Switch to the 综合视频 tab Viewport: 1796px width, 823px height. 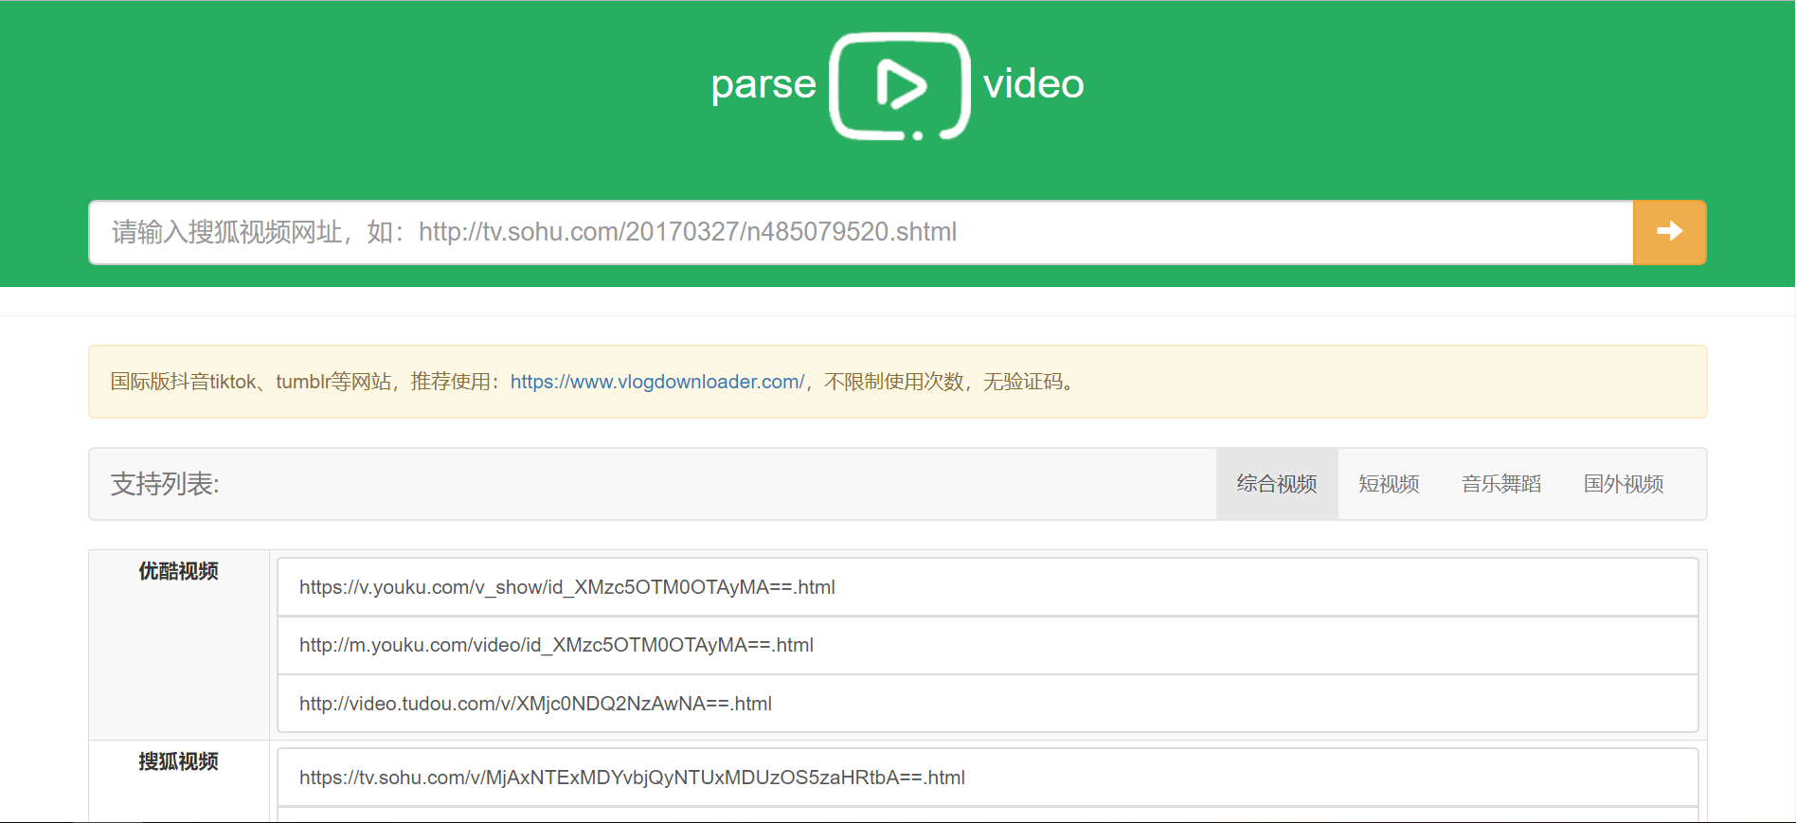tap(1277, 484)
